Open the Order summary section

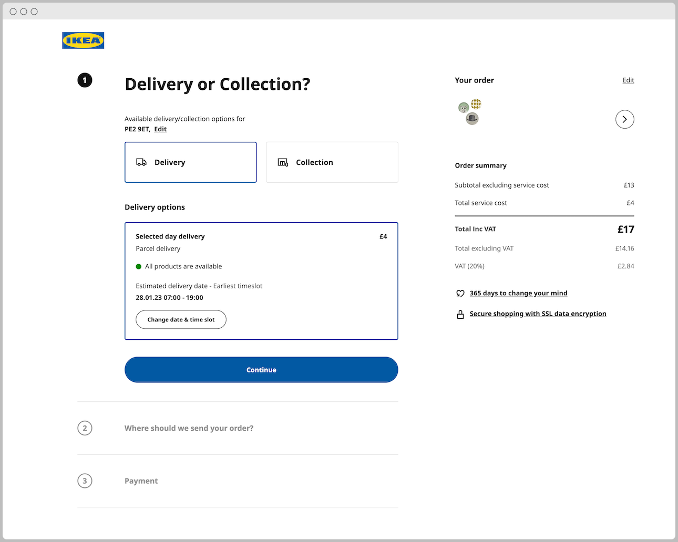pos(480,165)
